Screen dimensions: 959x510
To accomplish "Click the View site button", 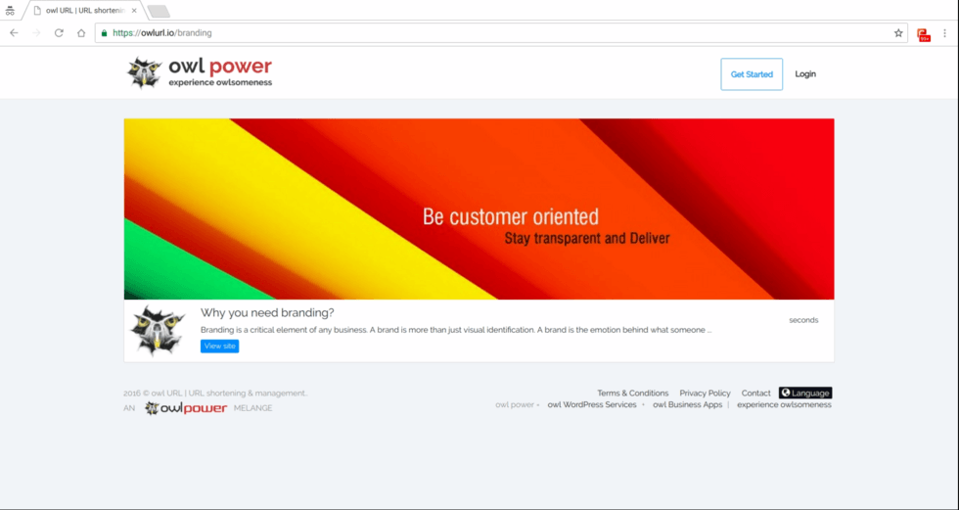I will coord(219,347).
